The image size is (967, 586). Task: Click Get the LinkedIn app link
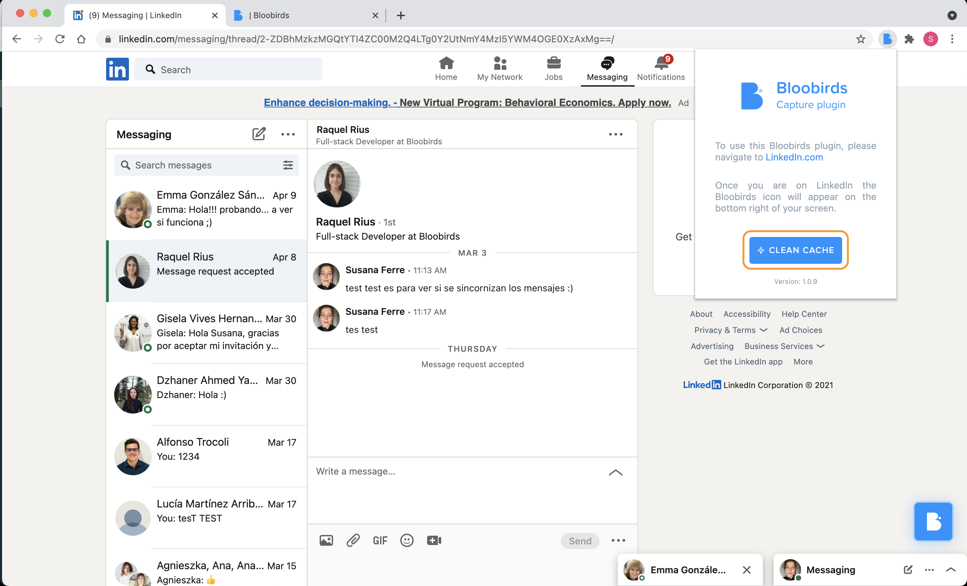pos(743,362)
